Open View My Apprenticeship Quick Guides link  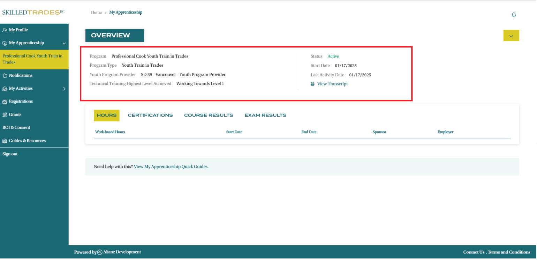171,167
